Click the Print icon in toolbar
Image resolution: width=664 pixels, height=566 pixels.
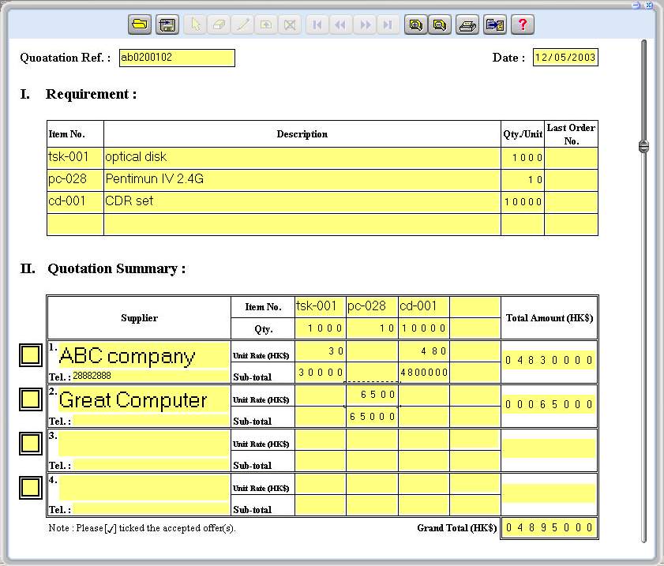pyautogui.click(x=468, y=24)
